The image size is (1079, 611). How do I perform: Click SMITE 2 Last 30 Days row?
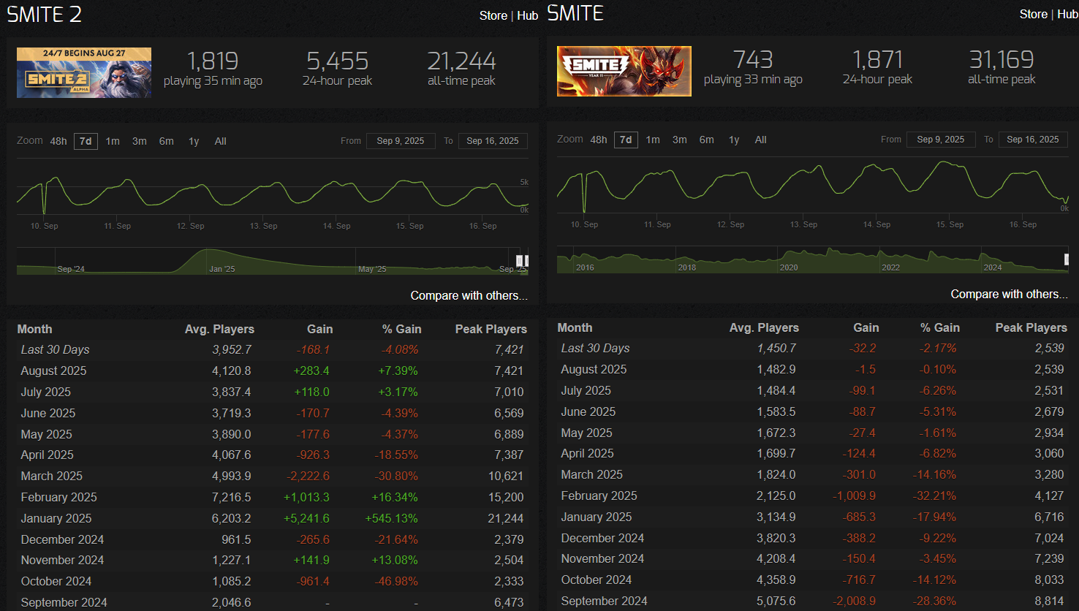[272, 350]
